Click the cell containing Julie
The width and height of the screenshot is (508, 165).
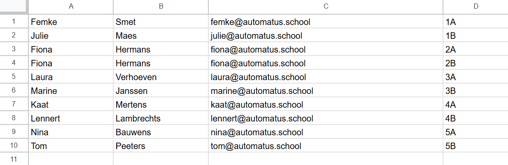pyautogui.click(x=71, y=36)
